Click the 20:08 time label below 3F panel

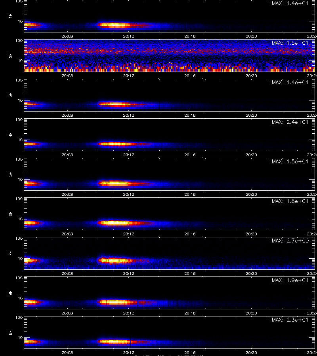tap(67, 115)
